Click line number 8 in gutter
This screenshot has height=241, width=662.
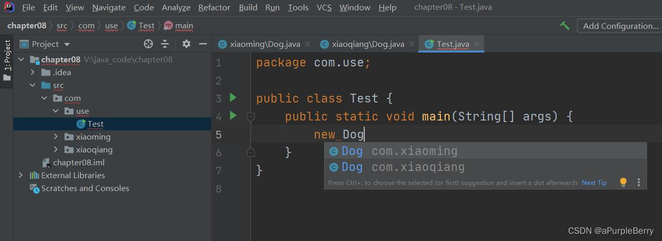point(218,189)
